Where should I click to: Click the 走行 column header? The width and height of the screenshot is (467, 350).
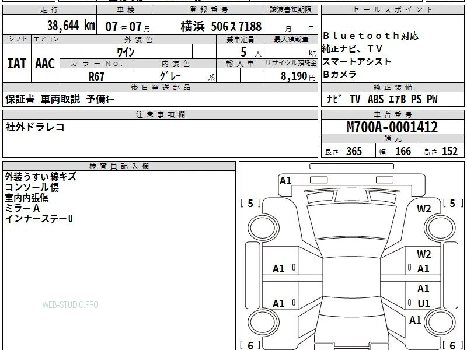point(50,10)
